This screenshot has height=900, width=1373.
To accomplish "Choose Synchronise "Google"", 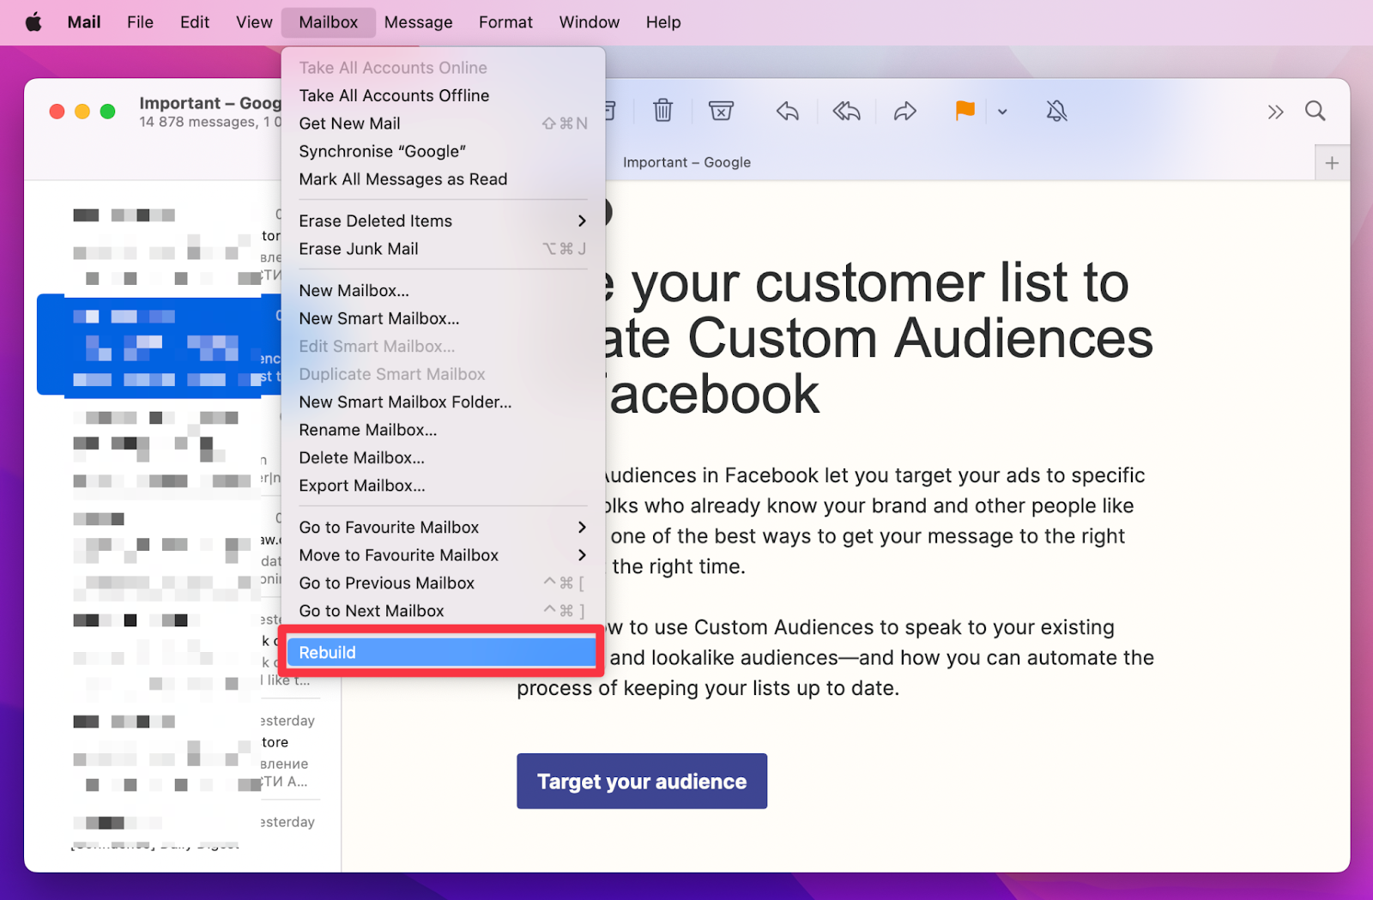I will [443, 151].
